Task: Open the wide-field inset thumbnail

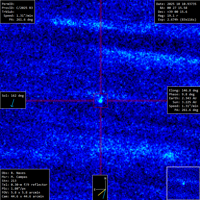Action: [x=183, y=183]
